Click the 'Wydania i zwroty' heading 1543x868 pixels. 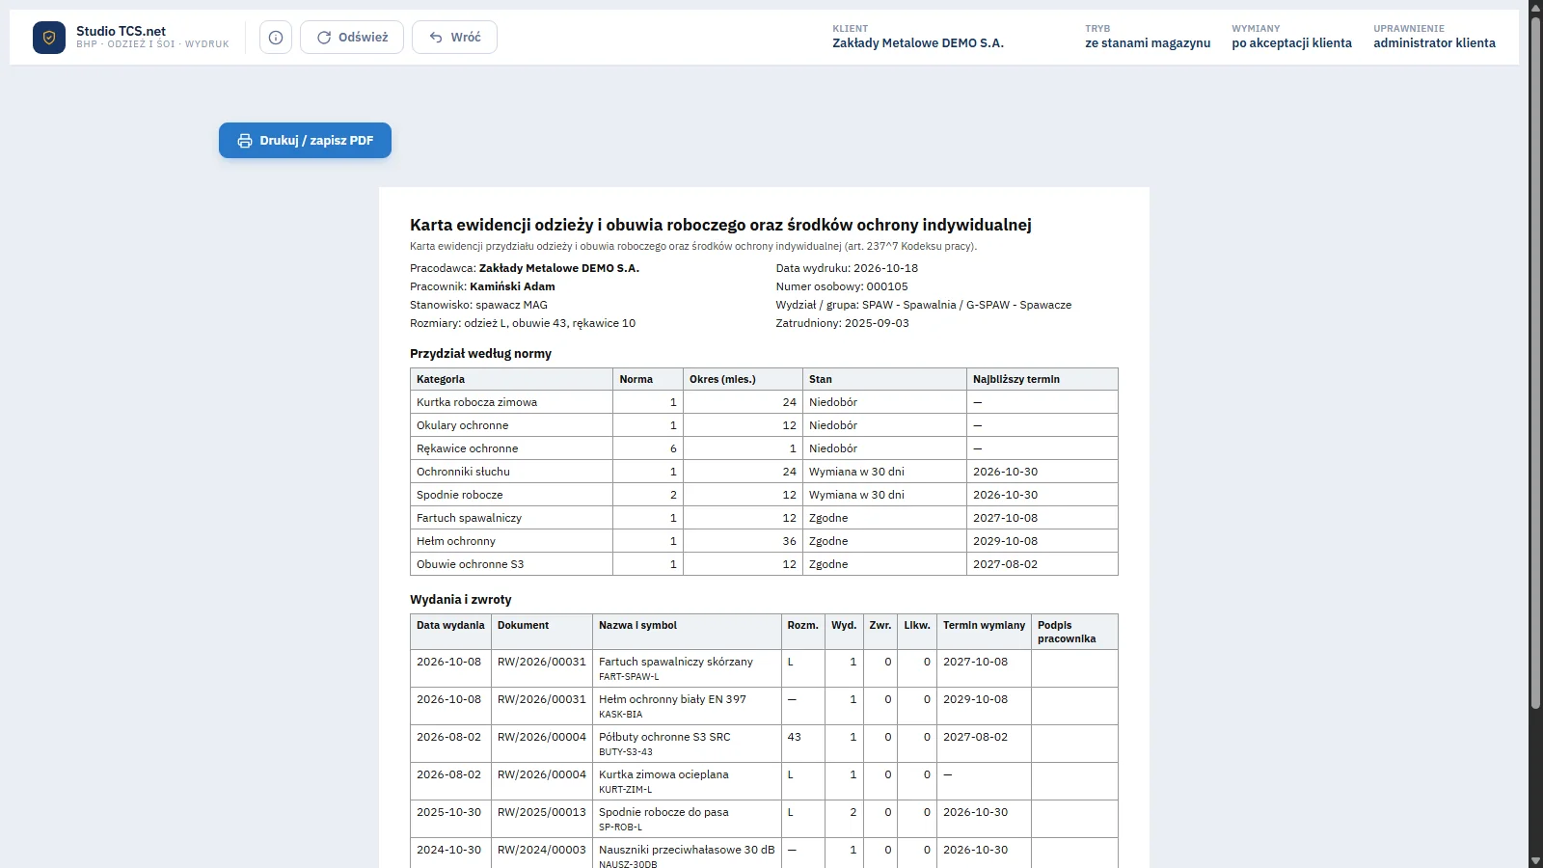tap(461, 600)
